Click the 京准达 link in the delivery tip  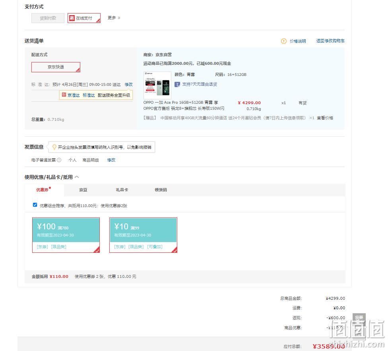(x=74, y=95)
